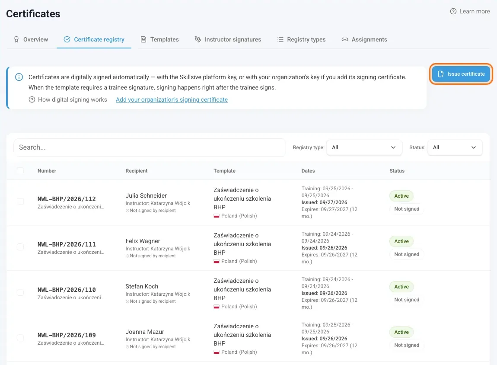Click the checkmark icon on Certificate registry tab
The height and width of the screenshot is (365, 497).
pyautogui.click(x=67, y=39)
